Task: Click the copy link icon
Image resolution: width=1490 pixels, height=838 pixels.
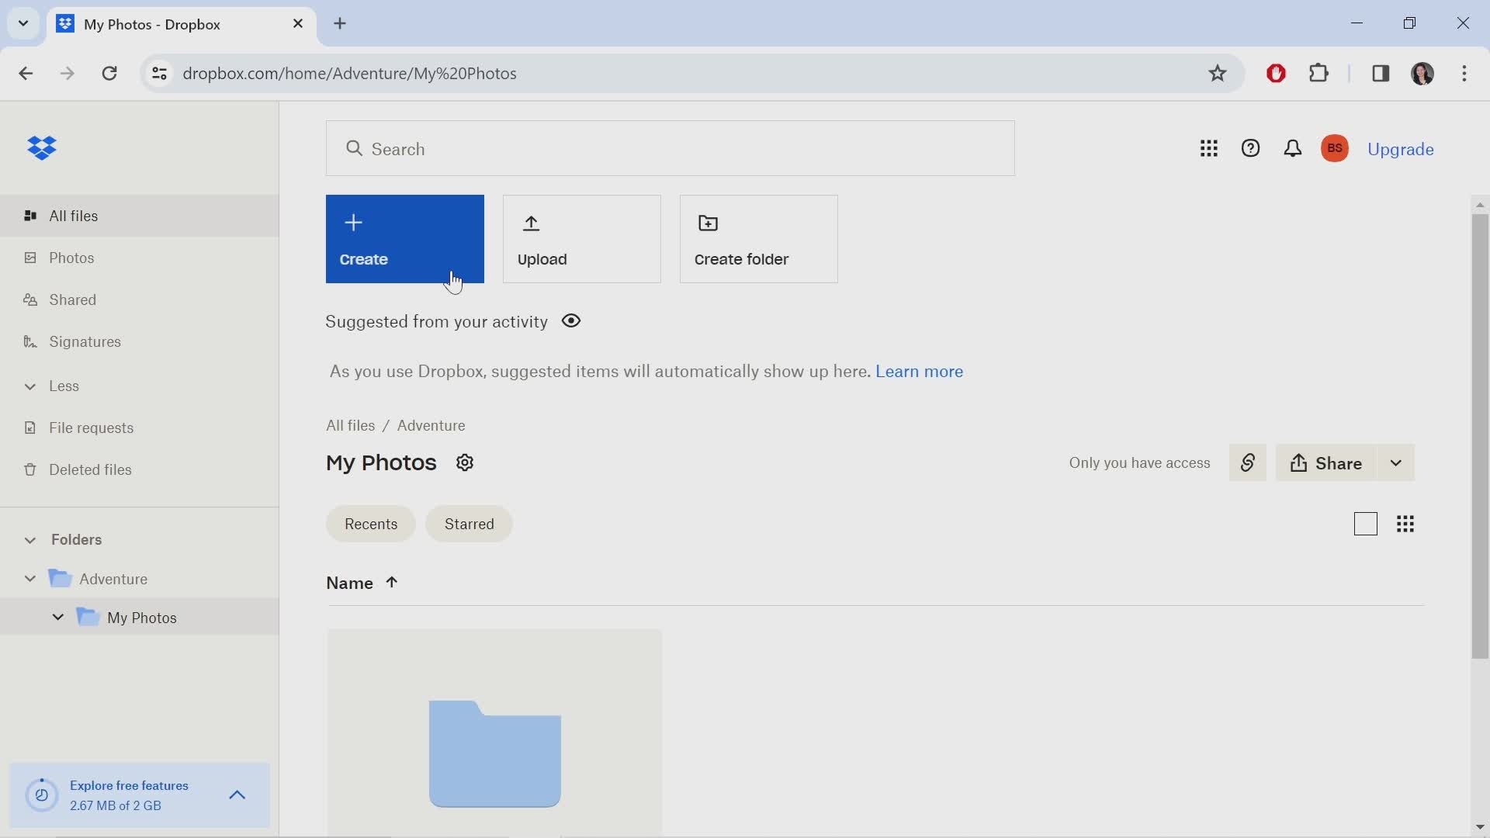Action: tap(1246, 462)
